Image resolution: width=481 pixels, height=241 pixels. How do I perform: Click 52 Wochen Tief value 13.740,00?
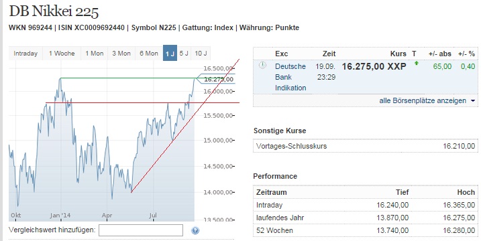392,230
